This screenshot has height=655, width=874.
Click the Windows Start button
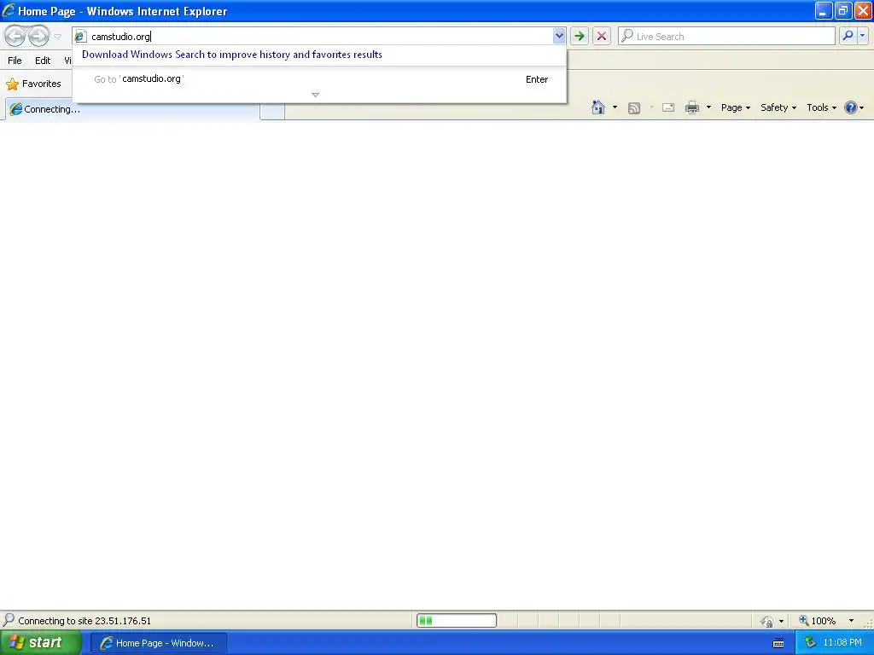(x=40, y=643)
